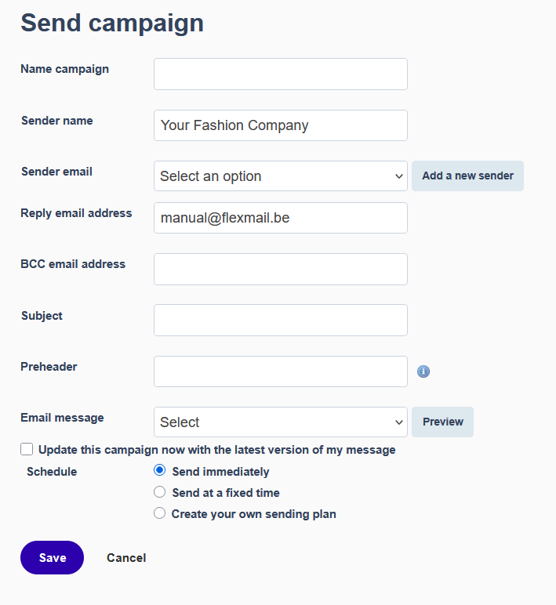The image size is (556, 605).
Task: Preview the email message
Action: tap(442, 422)
